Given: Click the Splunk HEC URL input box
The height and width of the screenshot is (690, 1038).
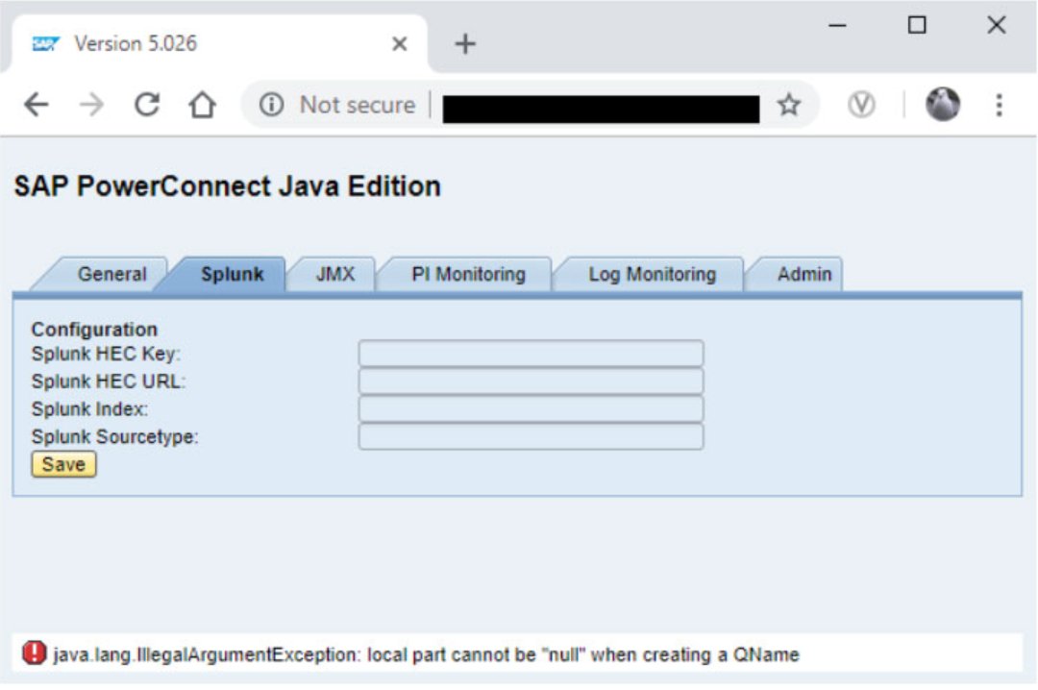Looking at the screenshot, I should (x=531, y=382).
